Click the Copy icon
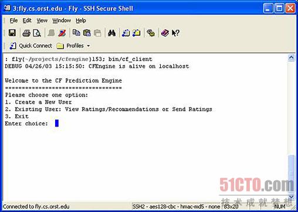The width and height of the screenshot is (298, 212). (76, 33)
